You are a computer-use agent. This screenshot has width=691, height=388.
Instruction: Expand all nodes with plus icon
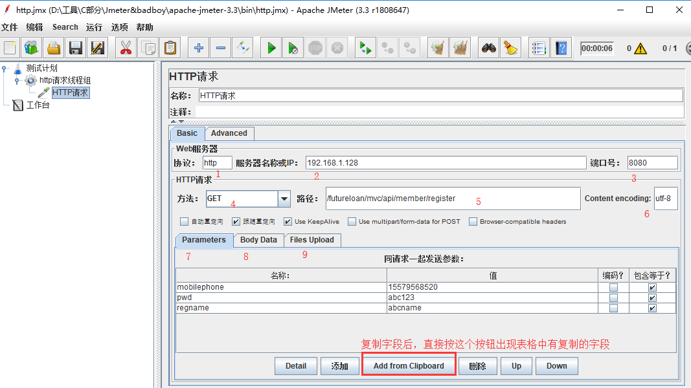click(199, 48)
